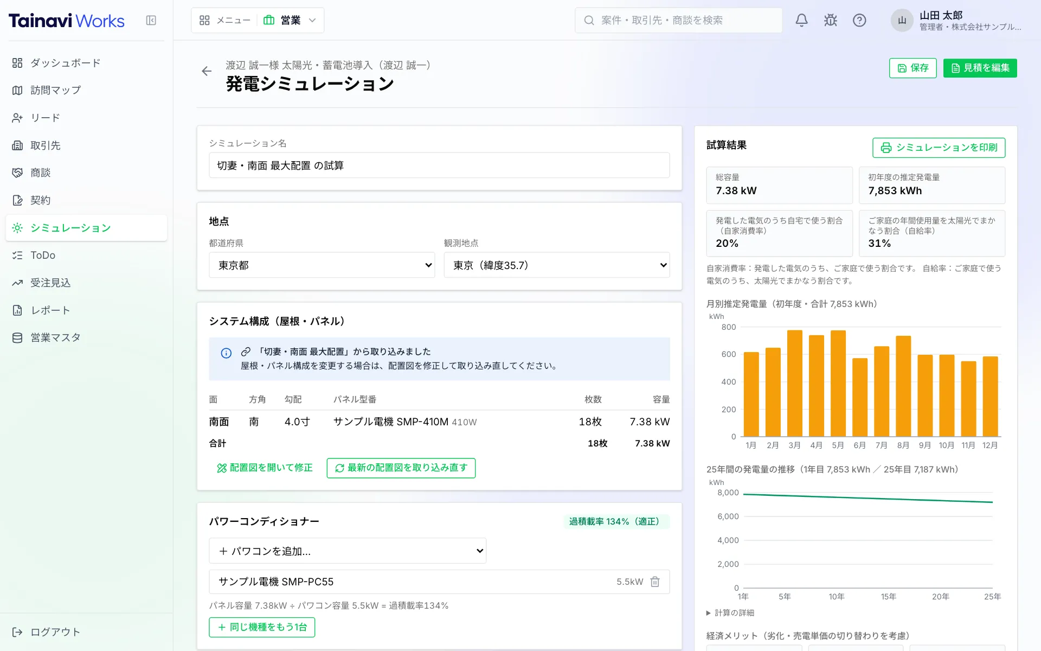Open the 都道府県 dropdown showing 東京都
Viewport: 1041px width, 651px height.
[322, 265]
